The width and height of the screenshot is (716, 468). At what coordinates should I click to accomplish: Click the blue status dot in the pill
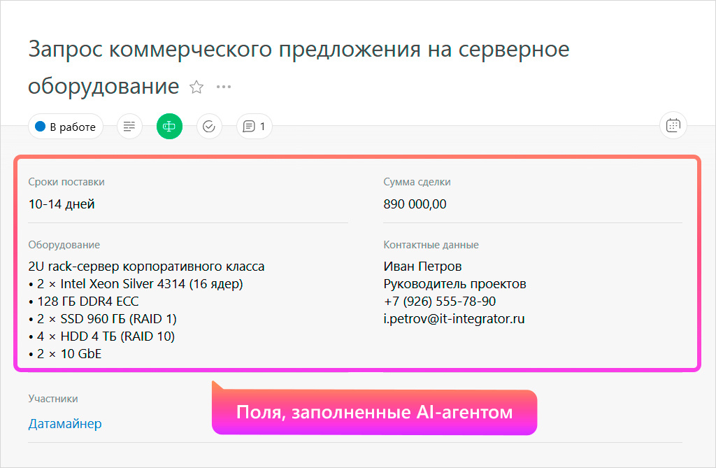41,127
